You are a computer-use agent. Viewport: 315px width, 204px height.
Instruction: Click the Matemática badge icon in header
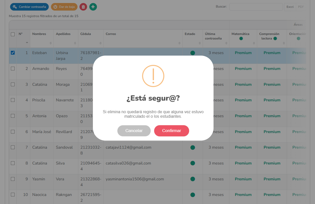pyautogui.click(x=241, y=38)
